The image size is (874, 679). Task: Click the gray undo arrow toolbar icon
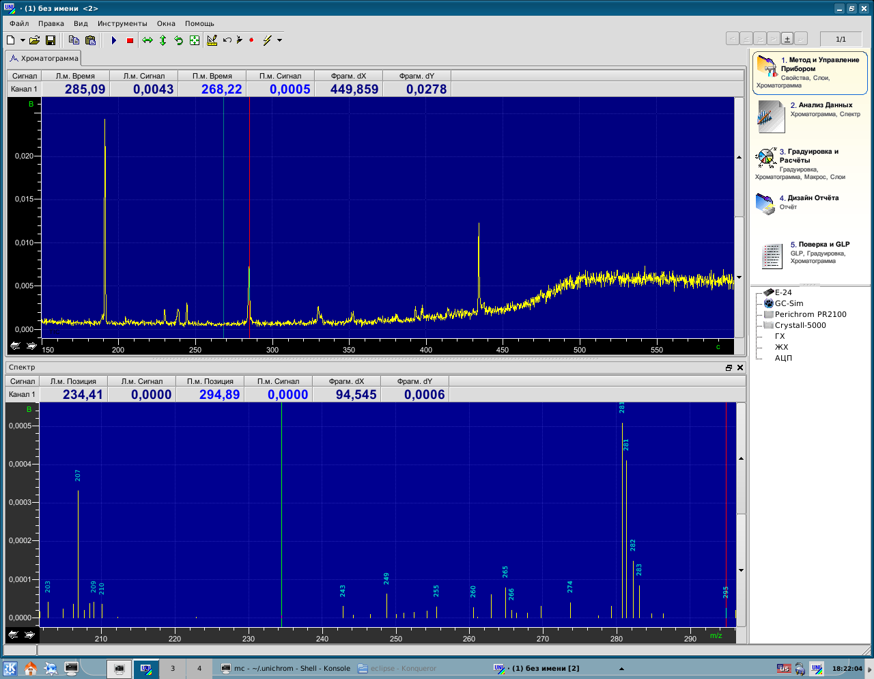click(227, 40)
